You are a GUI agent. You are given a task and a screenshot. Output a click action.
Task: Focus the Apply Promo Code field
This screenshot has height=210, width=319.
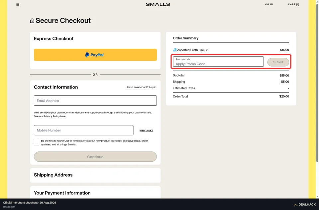[218, 62]
